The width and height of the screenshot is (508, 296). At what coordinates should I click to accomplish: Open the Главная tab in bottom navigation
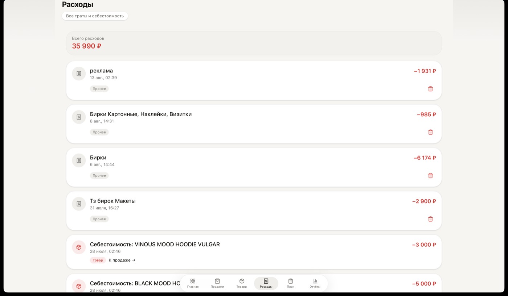(193, 283)
